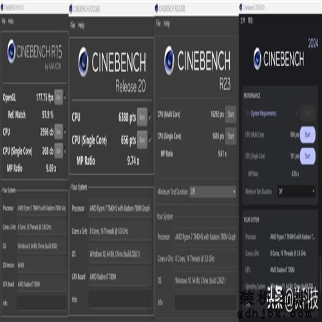This screenshot has height=322, width=322.
Task: Toggle the R20 CPU Single Core checkbox
Action: 150,140
